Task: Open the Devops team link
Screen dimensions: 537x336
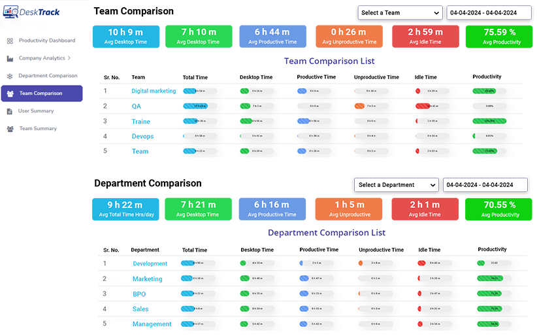Action: tap(142, 136)
